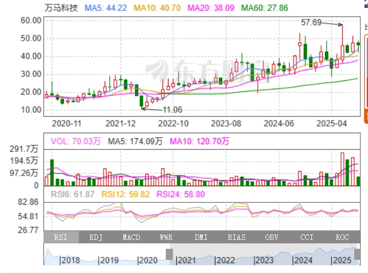The height and width of the screenshot is (273, 368).
Task: Click the 26.77 RSI axis label
Action: point(28,230)
